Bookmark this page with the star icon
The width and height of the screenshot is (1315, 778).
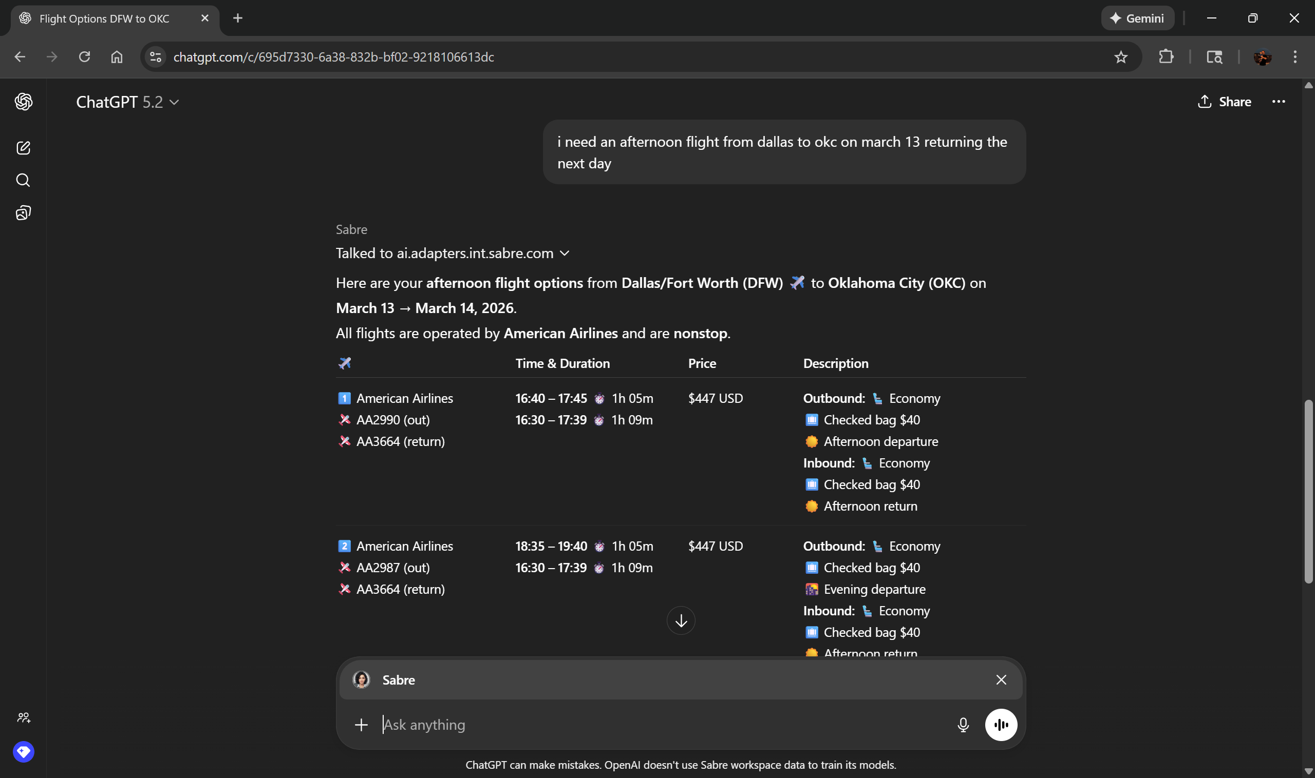click(1120, 56)
